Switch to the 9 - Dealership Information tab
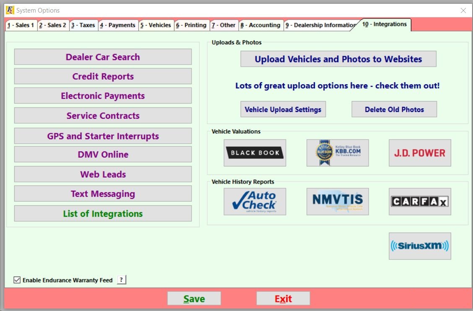This screenshot has width=473, height=311. point(320,25)
